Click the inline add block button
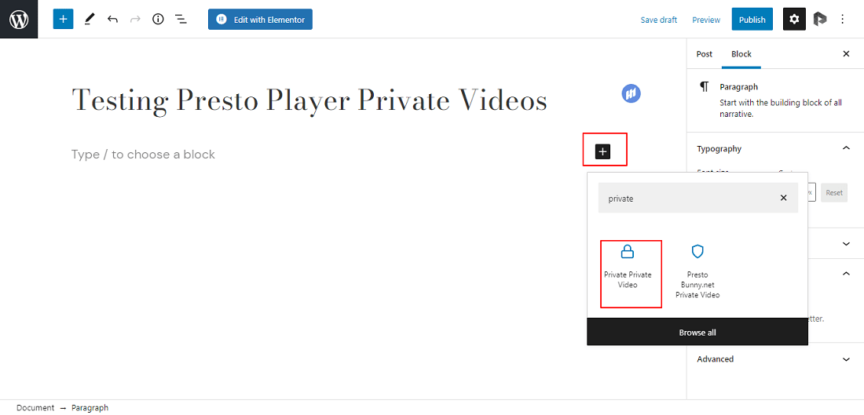 pyautogui.click(x=603, y=151)
